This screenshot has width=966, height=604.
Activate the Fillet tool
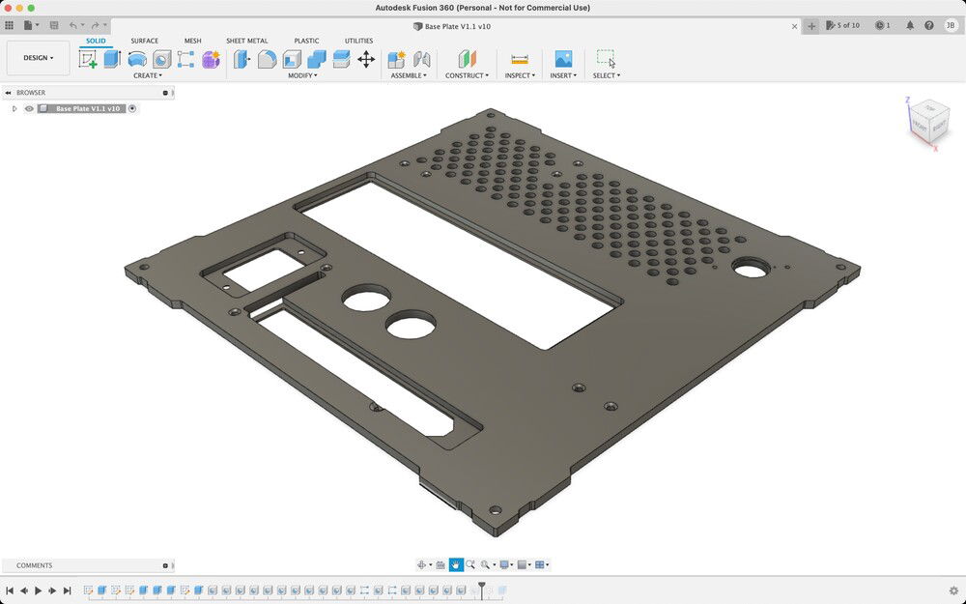[x=269, y=59]
